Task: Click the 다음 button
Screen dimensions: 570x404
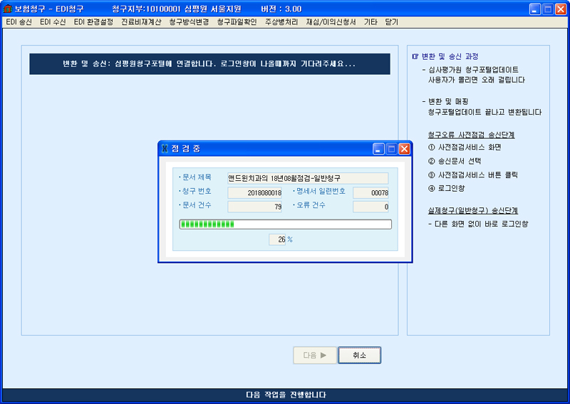Action: pos(313,355)
